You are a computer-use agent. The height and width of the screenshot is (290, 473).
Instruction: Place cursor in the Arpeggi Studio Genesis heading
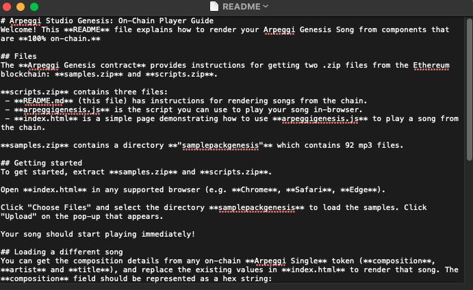click(x=107, y=21)
